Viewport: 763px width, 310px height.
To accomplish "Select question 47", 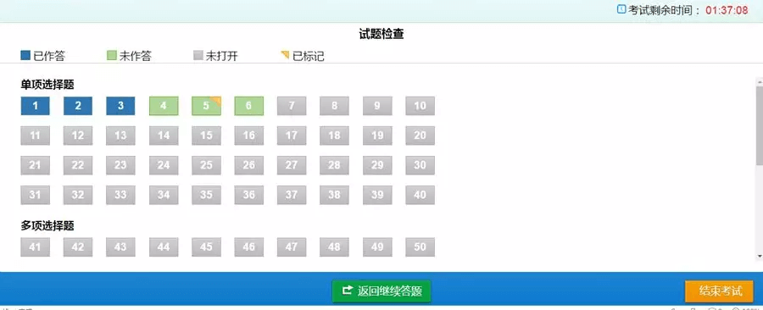I will point(292,246).
